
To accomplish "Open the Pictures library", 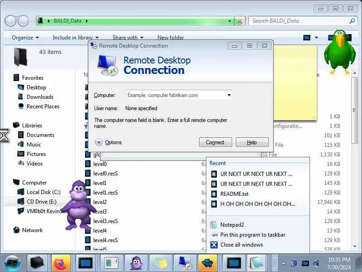I will point(36,154).
